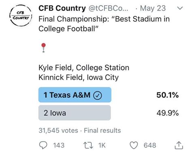The width and height of the screenshot is (192, 155).
Task: Open the CFB Country account name
Action: point(62,8)
